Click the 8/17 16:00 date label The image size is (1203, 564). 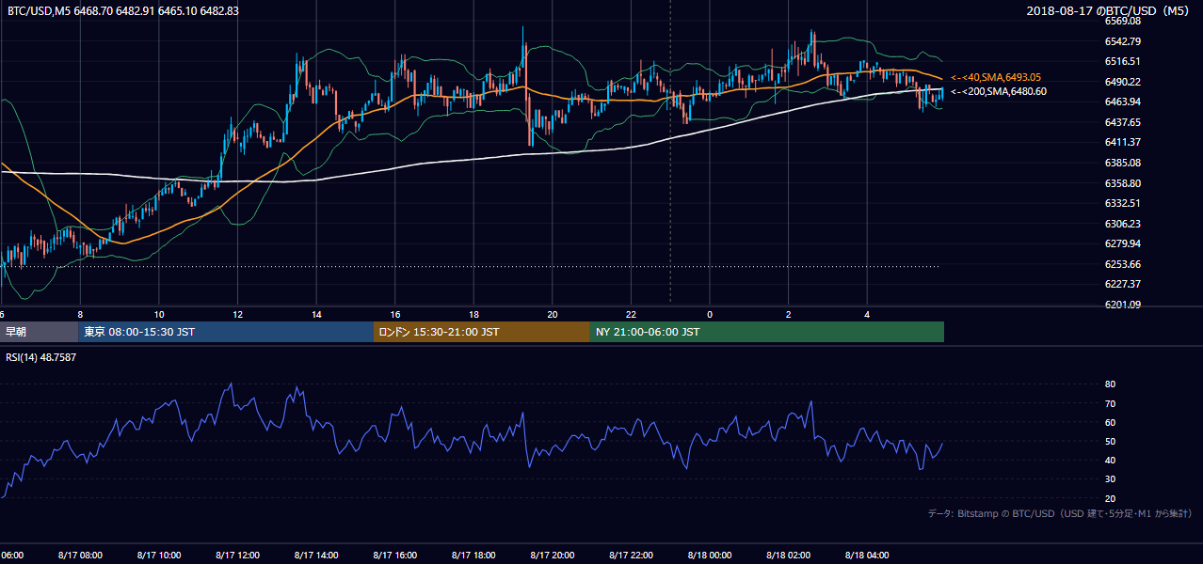tap(394, 556)
